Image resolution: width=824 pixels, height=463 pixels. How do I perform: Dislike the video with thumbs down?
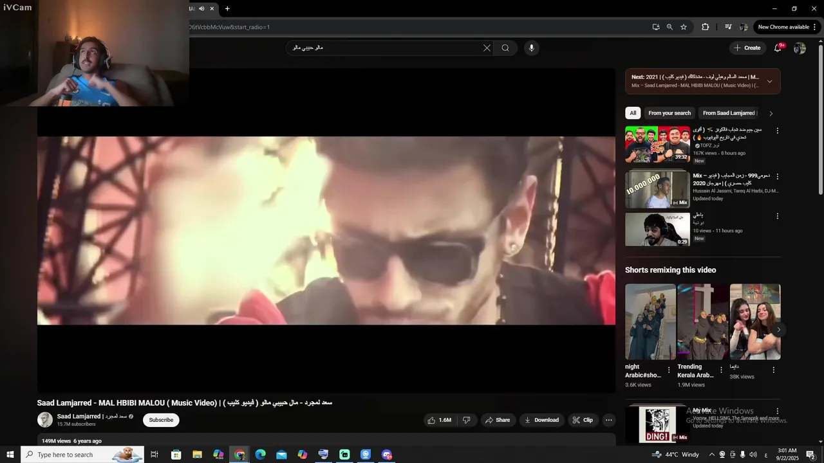coord(467,420)
